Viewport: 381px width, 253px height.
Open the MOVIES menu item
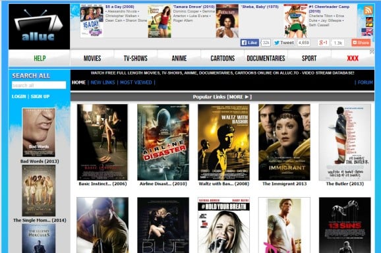tap(92, 58)
